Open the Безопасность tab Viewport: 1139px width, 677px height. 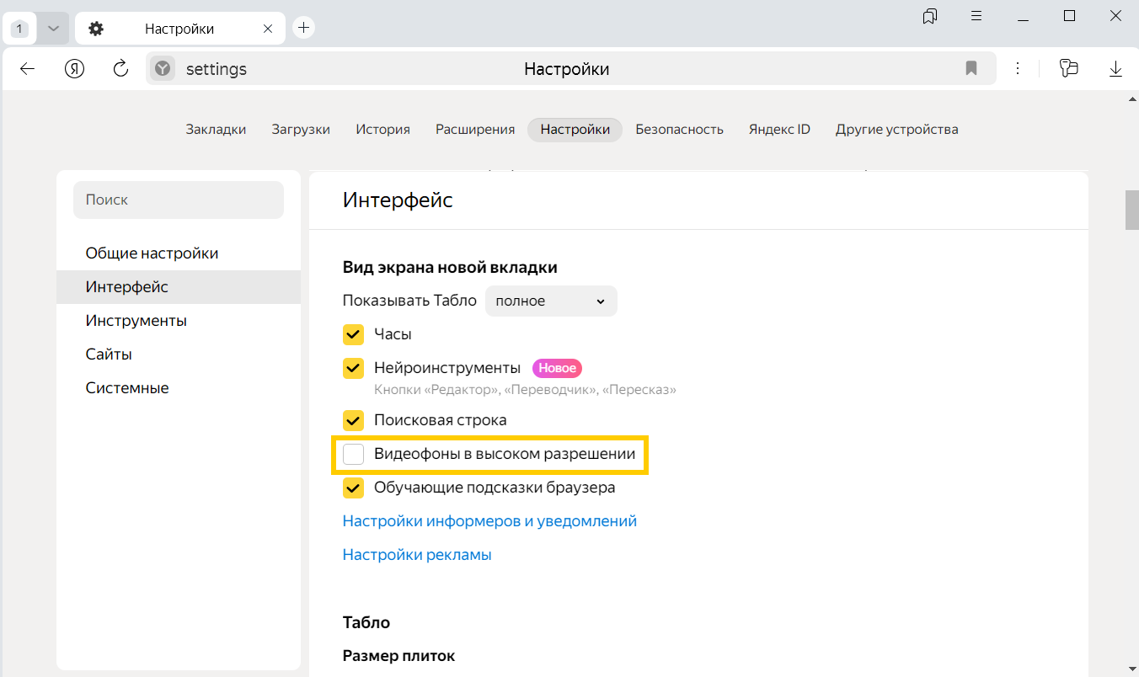[679, 130]
